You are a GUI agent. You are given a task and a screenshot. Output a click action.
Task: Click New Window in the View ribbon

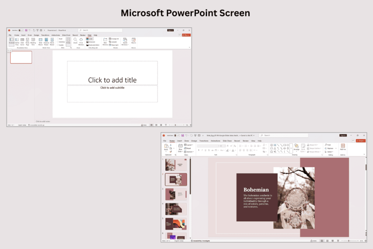coord(105,42)
